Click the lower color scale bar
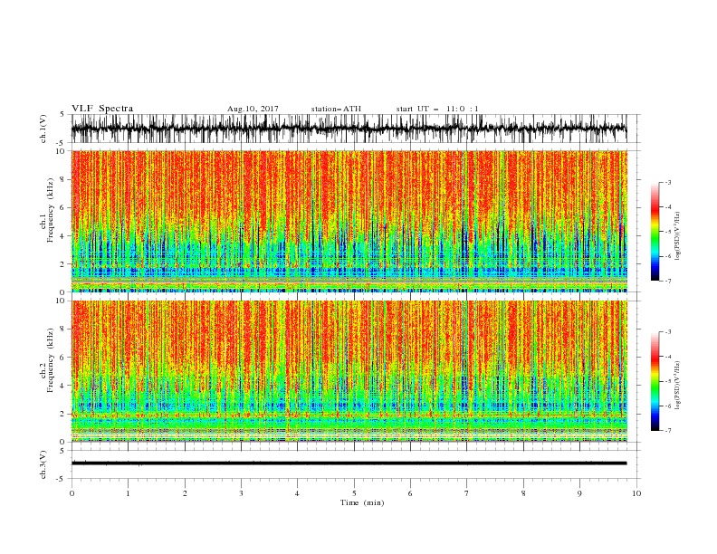 [655, 381]
